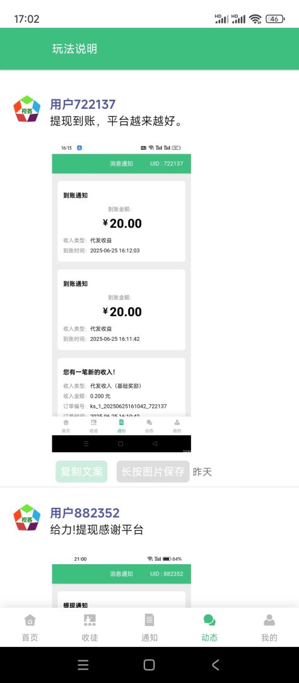Image resolution: width=299 pixels, height=683 pixels.
Task: Open username 用户722137 link
Action: 83,104
